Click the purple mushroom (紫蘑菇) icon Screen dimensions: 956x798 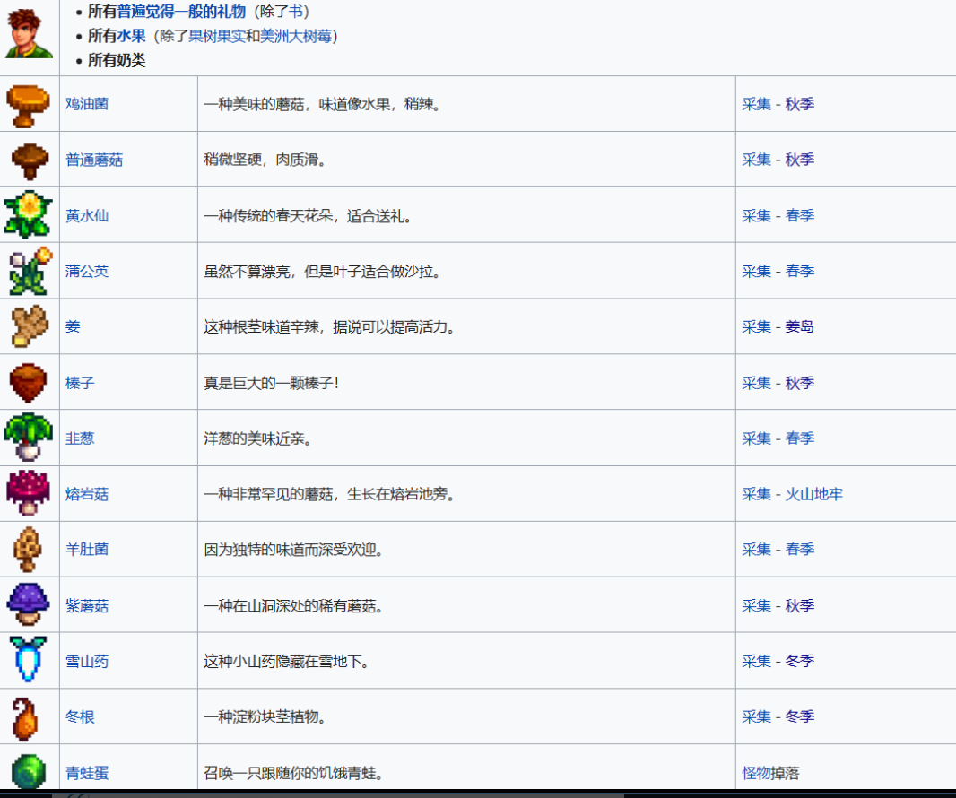click(28, 604)
